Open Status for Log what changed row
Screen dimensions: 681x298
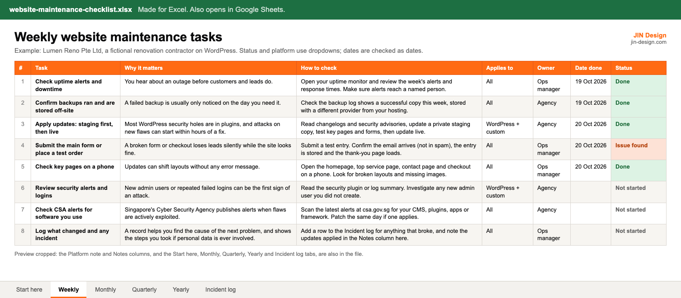(x=638, y=235)
